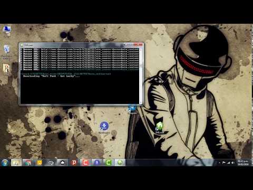Open the Action Center flag icon
Screen dimensions: 253x190
click(x=224, y=163)
